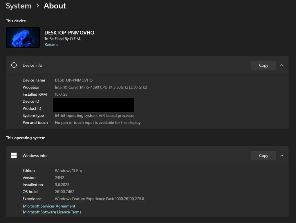
Task: Click the Windows logo icon
Action: click(x=14, y=156)
